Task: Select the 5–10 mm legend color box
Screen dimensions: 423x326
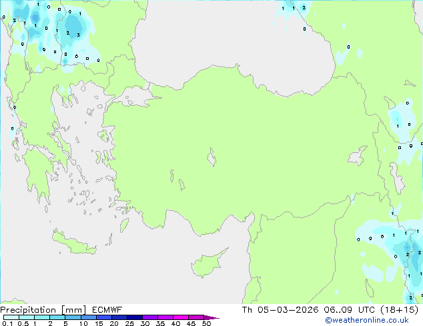Action: click(73, 317)
